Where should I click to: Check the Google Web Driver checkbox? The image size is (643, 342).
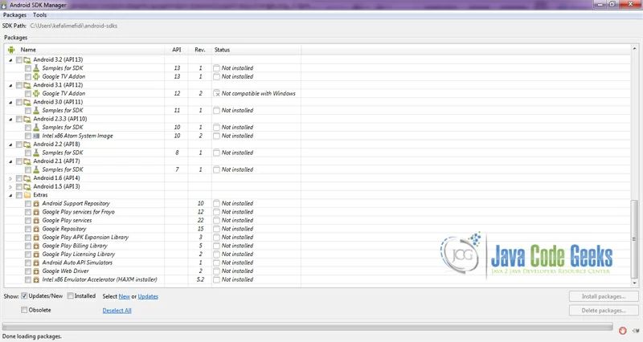28,271
